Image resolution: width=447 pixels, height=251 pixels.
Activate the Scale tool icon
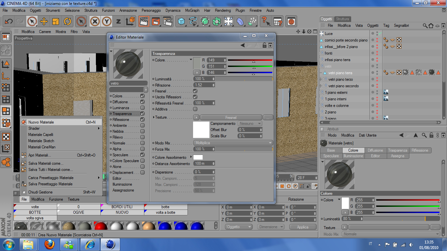pyautogui.click(x=56, y=22)
